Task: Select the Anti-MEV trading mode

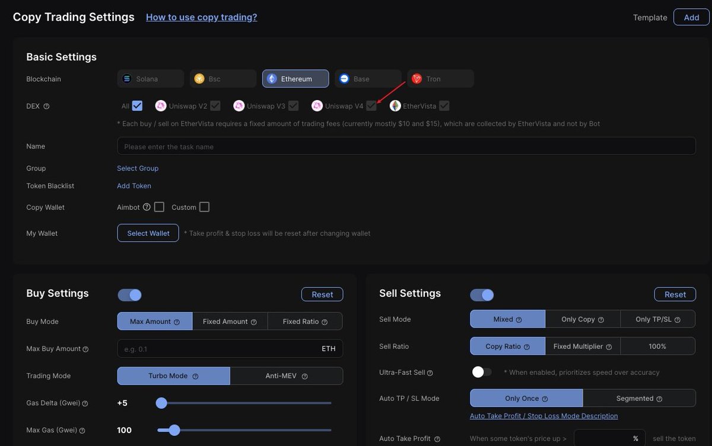Action: (x=286, y=376)
